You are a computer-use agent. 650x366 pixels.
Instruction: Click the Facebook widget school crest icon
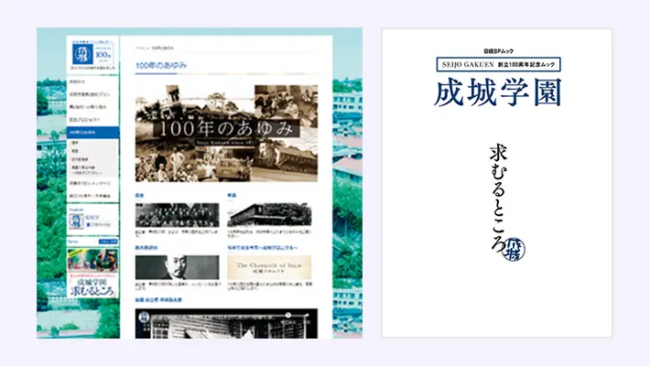coord(75,220)
